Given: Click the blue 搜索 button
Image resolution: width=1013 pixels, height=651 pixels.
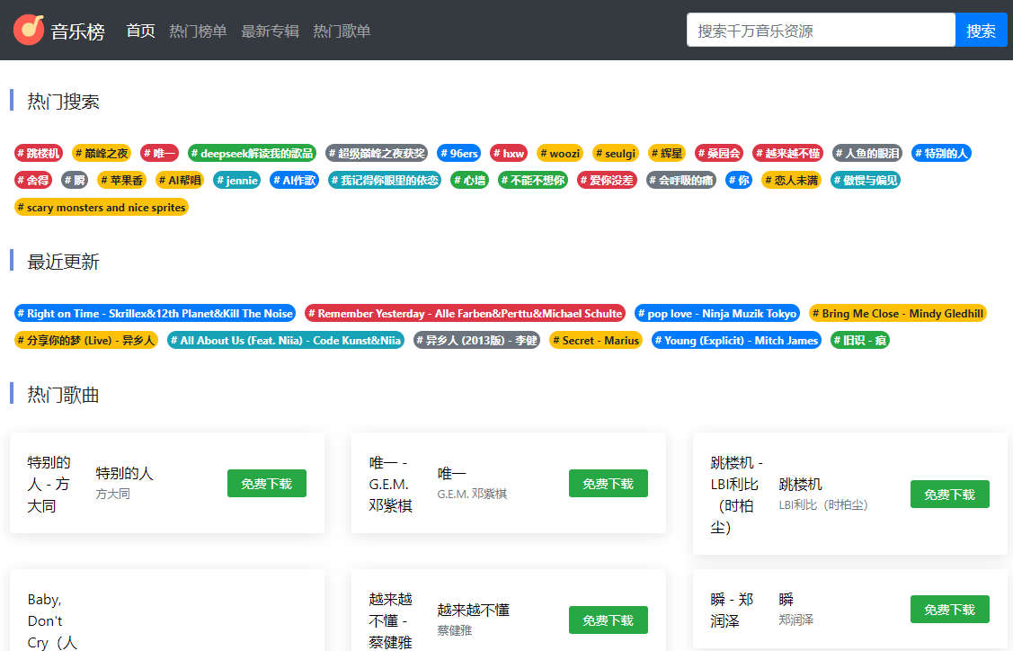Looking at the screenshot, I should (x=980, y=30).
